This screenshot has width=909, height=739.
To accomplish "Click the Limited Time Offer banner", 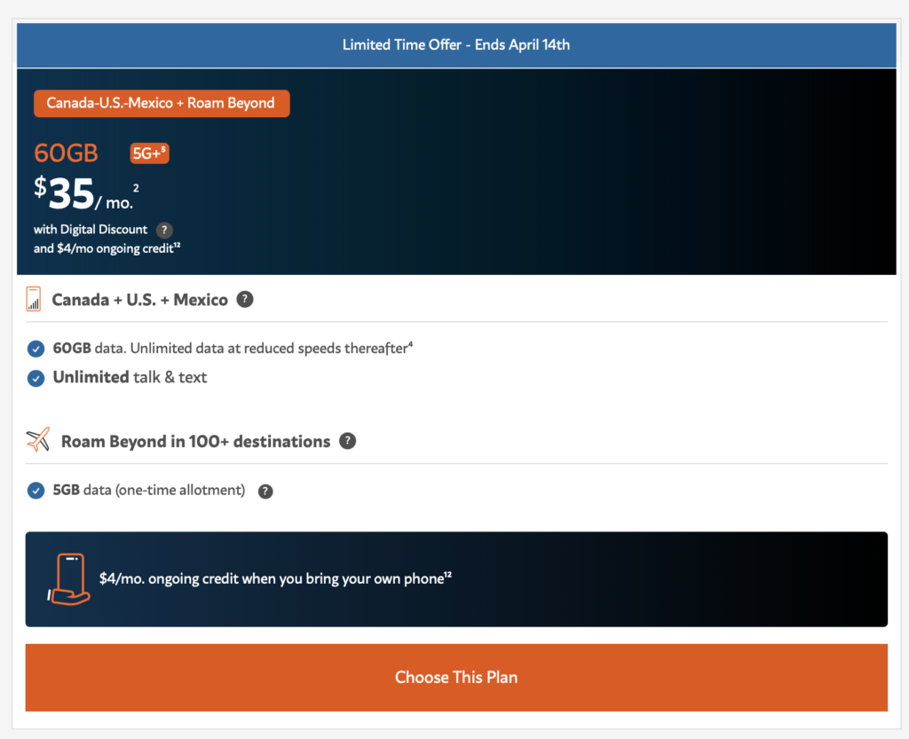I will pos(456,44).
